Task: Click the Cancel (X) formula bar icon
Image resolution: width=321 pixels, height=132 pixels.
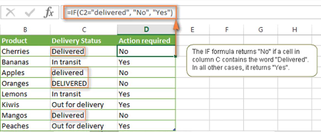Action: [x=10, y=13]
